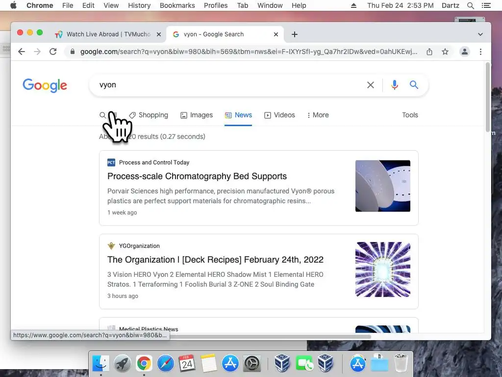The height and width of the screenshot is (377, 502).
Task: Click the Dartz user name in menu bar
Action: tap(450, 5)
